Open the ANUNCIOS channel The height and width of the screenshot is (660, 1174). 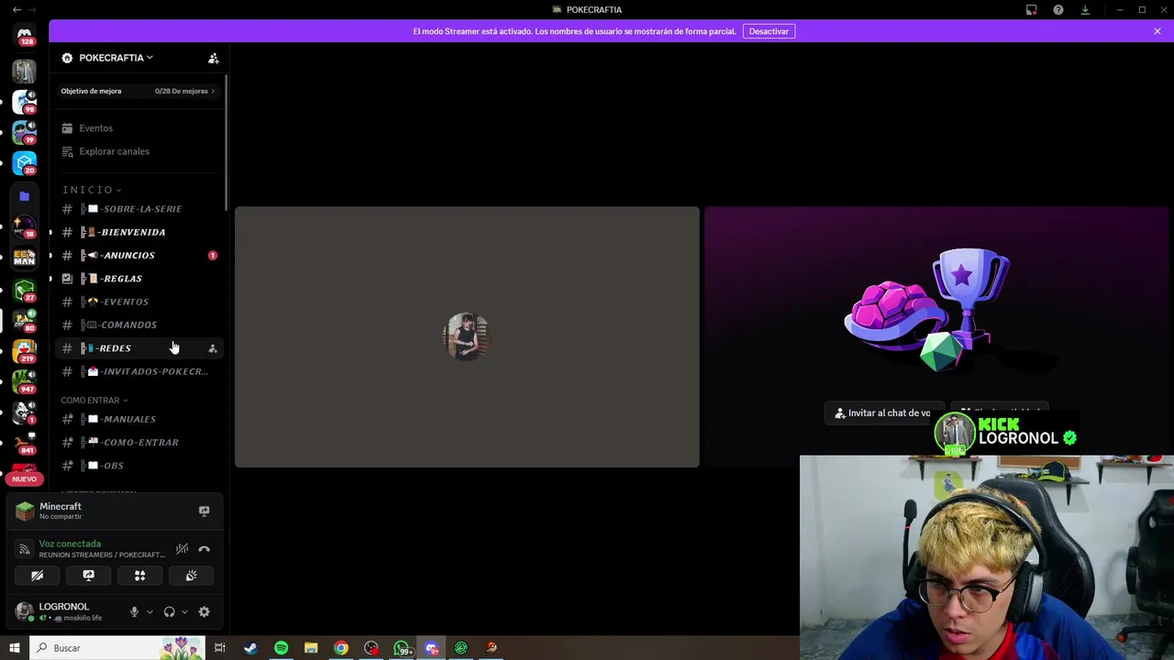(x=138, y=255)
